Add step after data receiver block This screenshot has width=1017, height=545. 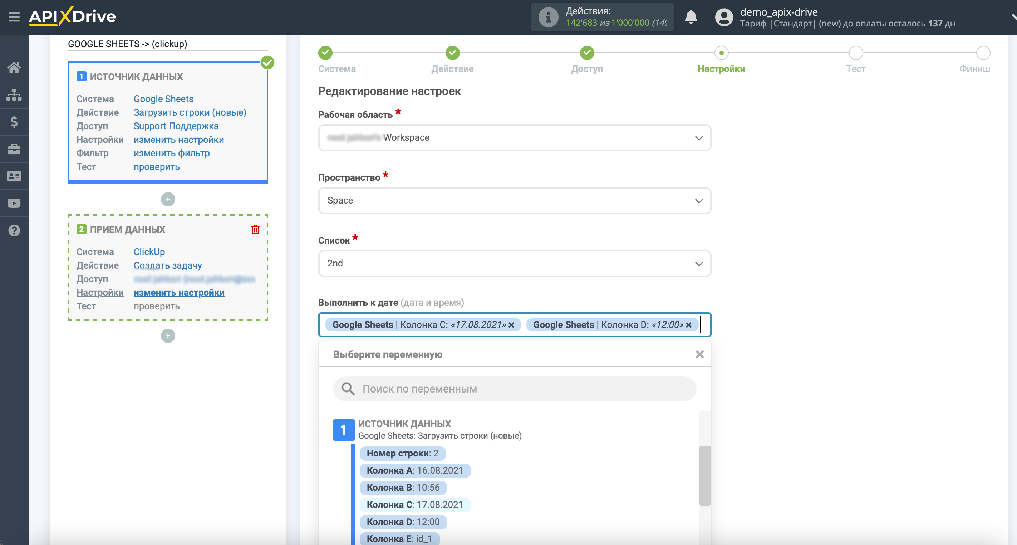coord(168,336)
